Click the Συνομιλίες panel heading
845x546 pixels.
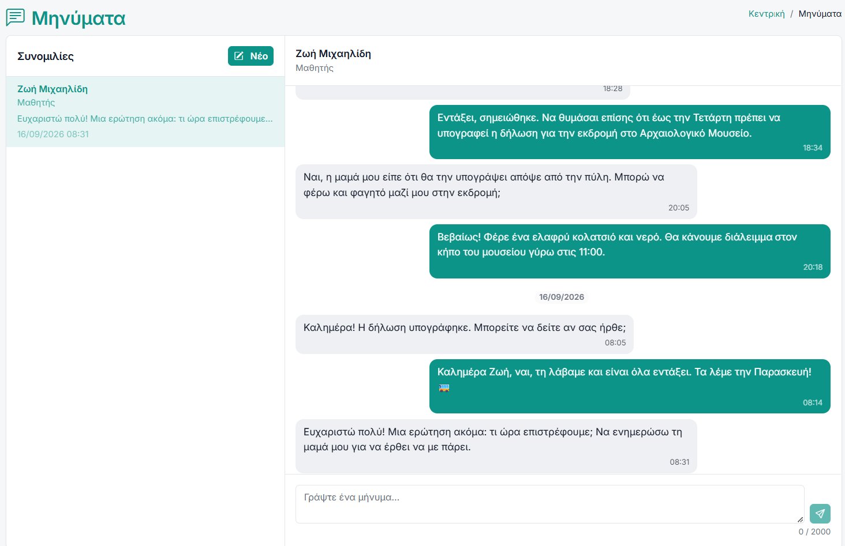(x=46, y=56)
